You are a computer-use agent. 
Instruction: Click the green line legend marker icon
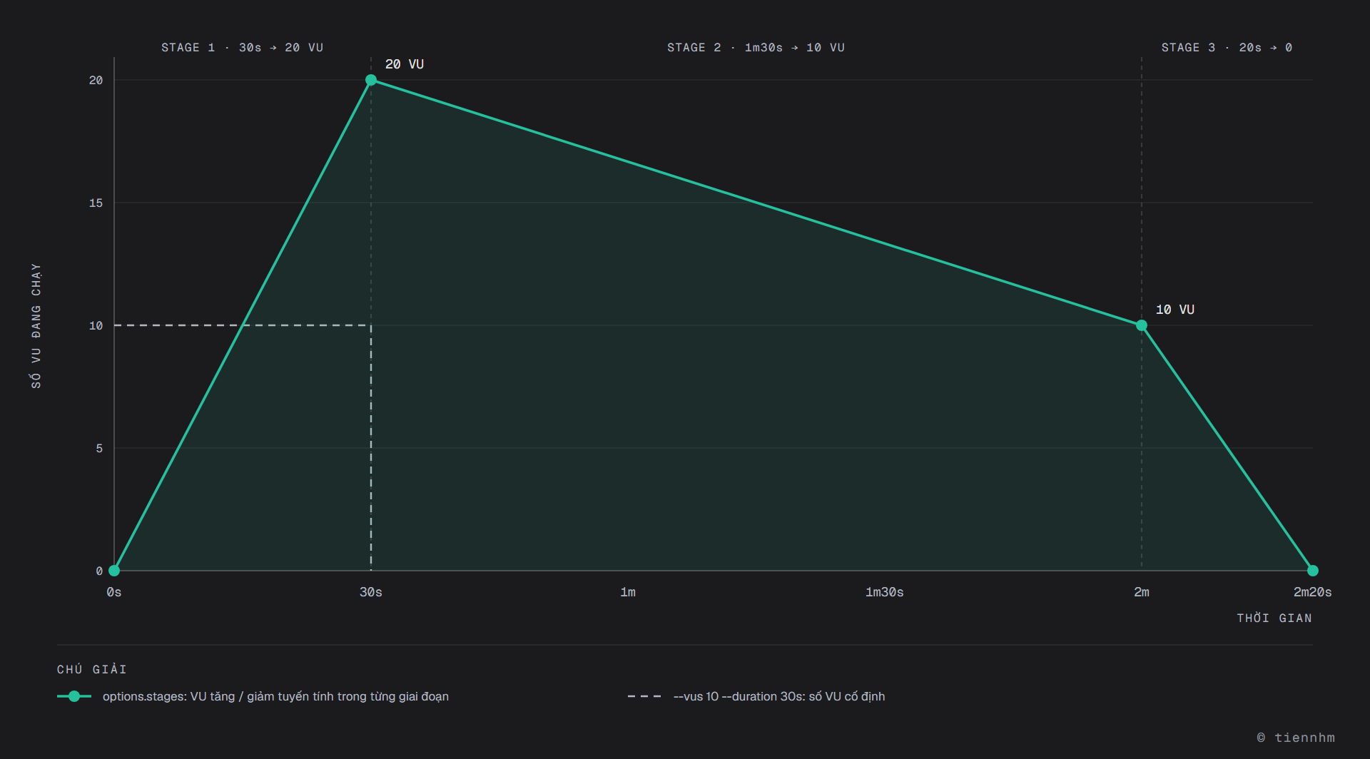[x=74, y=696]
